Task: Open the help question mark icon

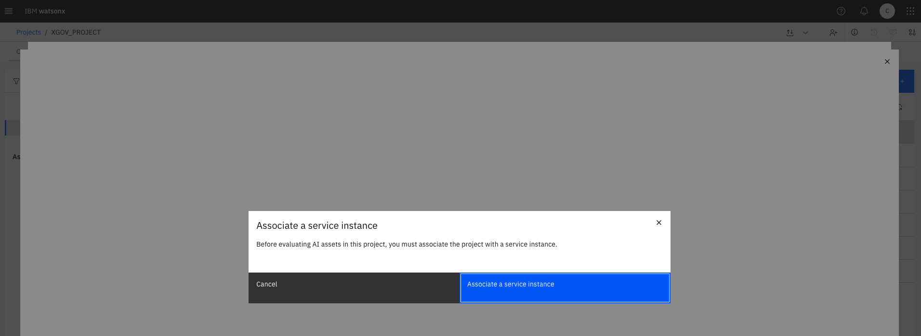Action: pos(841,11)
